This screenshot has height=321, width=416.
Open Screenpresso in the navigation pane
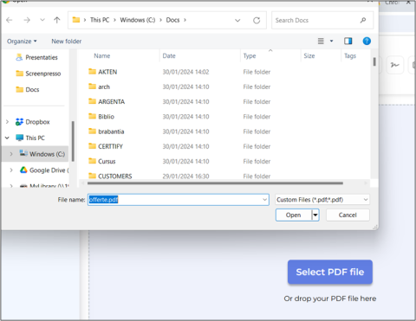coord(42,74)
